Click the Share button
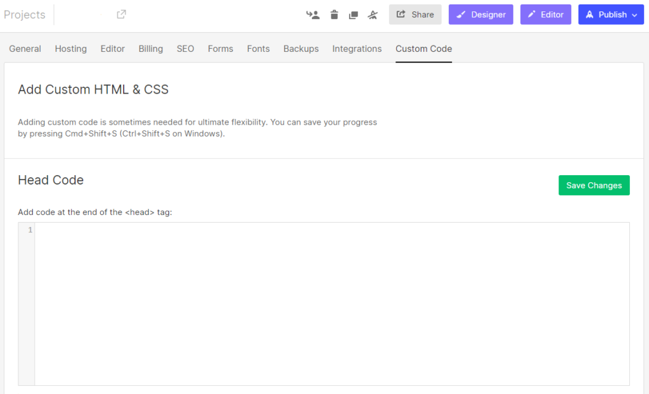649x394 pixels. [415, 15]
